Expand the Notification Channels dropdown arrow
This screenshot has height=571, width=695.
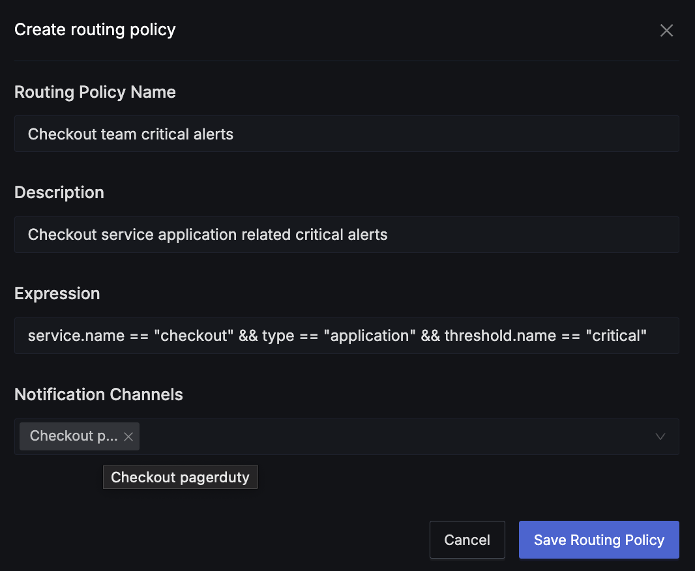tap(660, 437)
